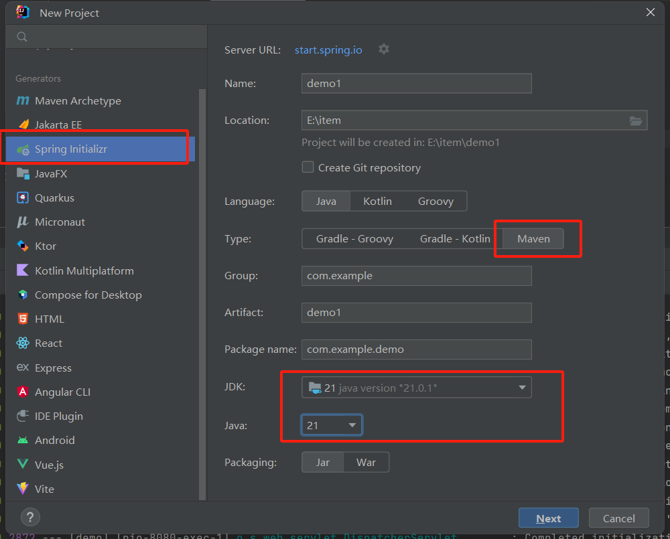Click the HTML5 icon

point(23,319)
